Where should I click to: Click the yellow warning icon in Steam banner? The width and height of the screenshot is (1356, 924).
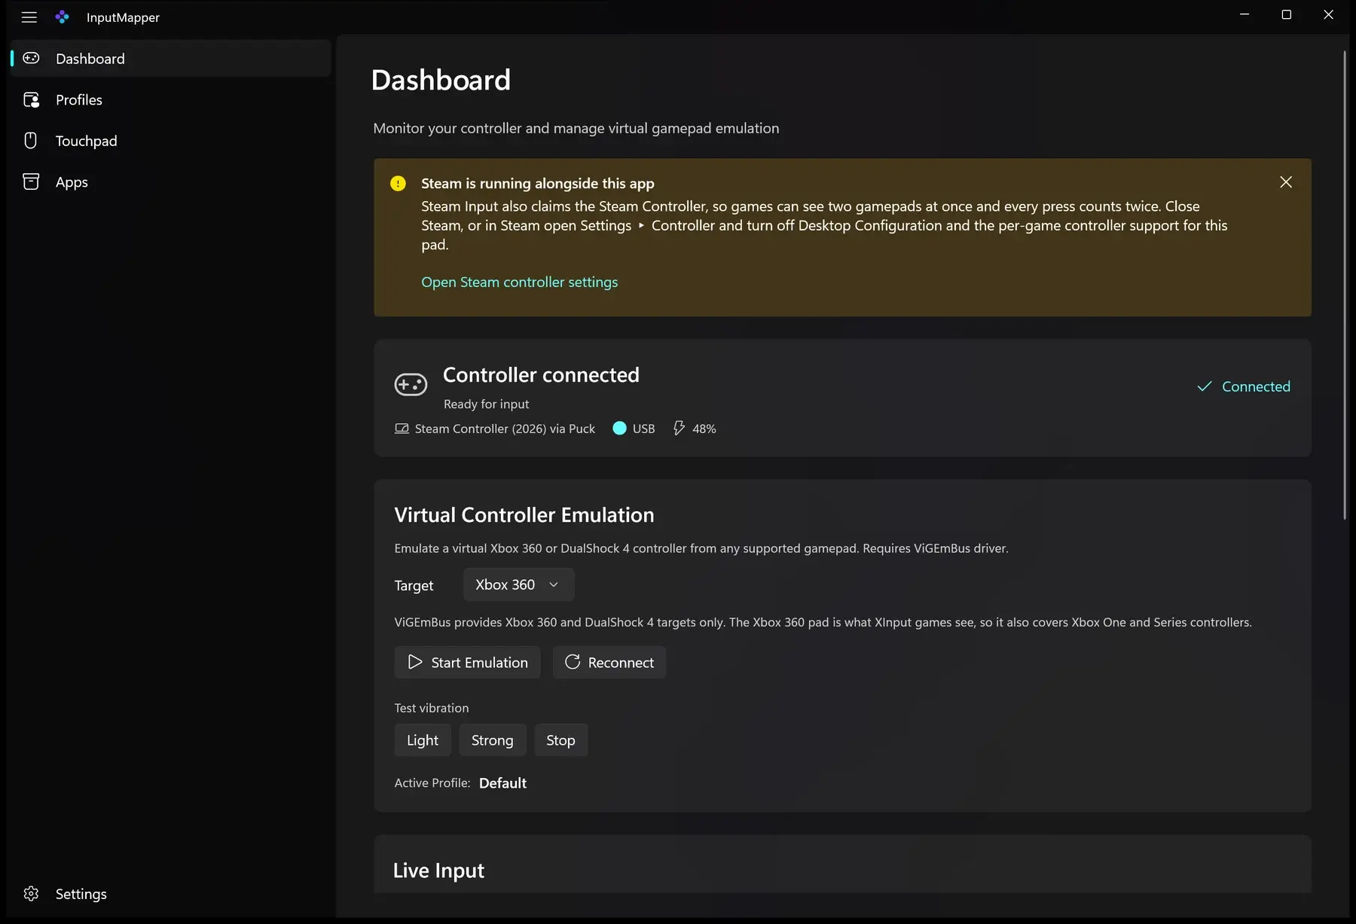pyautogui.click(x=398, y=183)
